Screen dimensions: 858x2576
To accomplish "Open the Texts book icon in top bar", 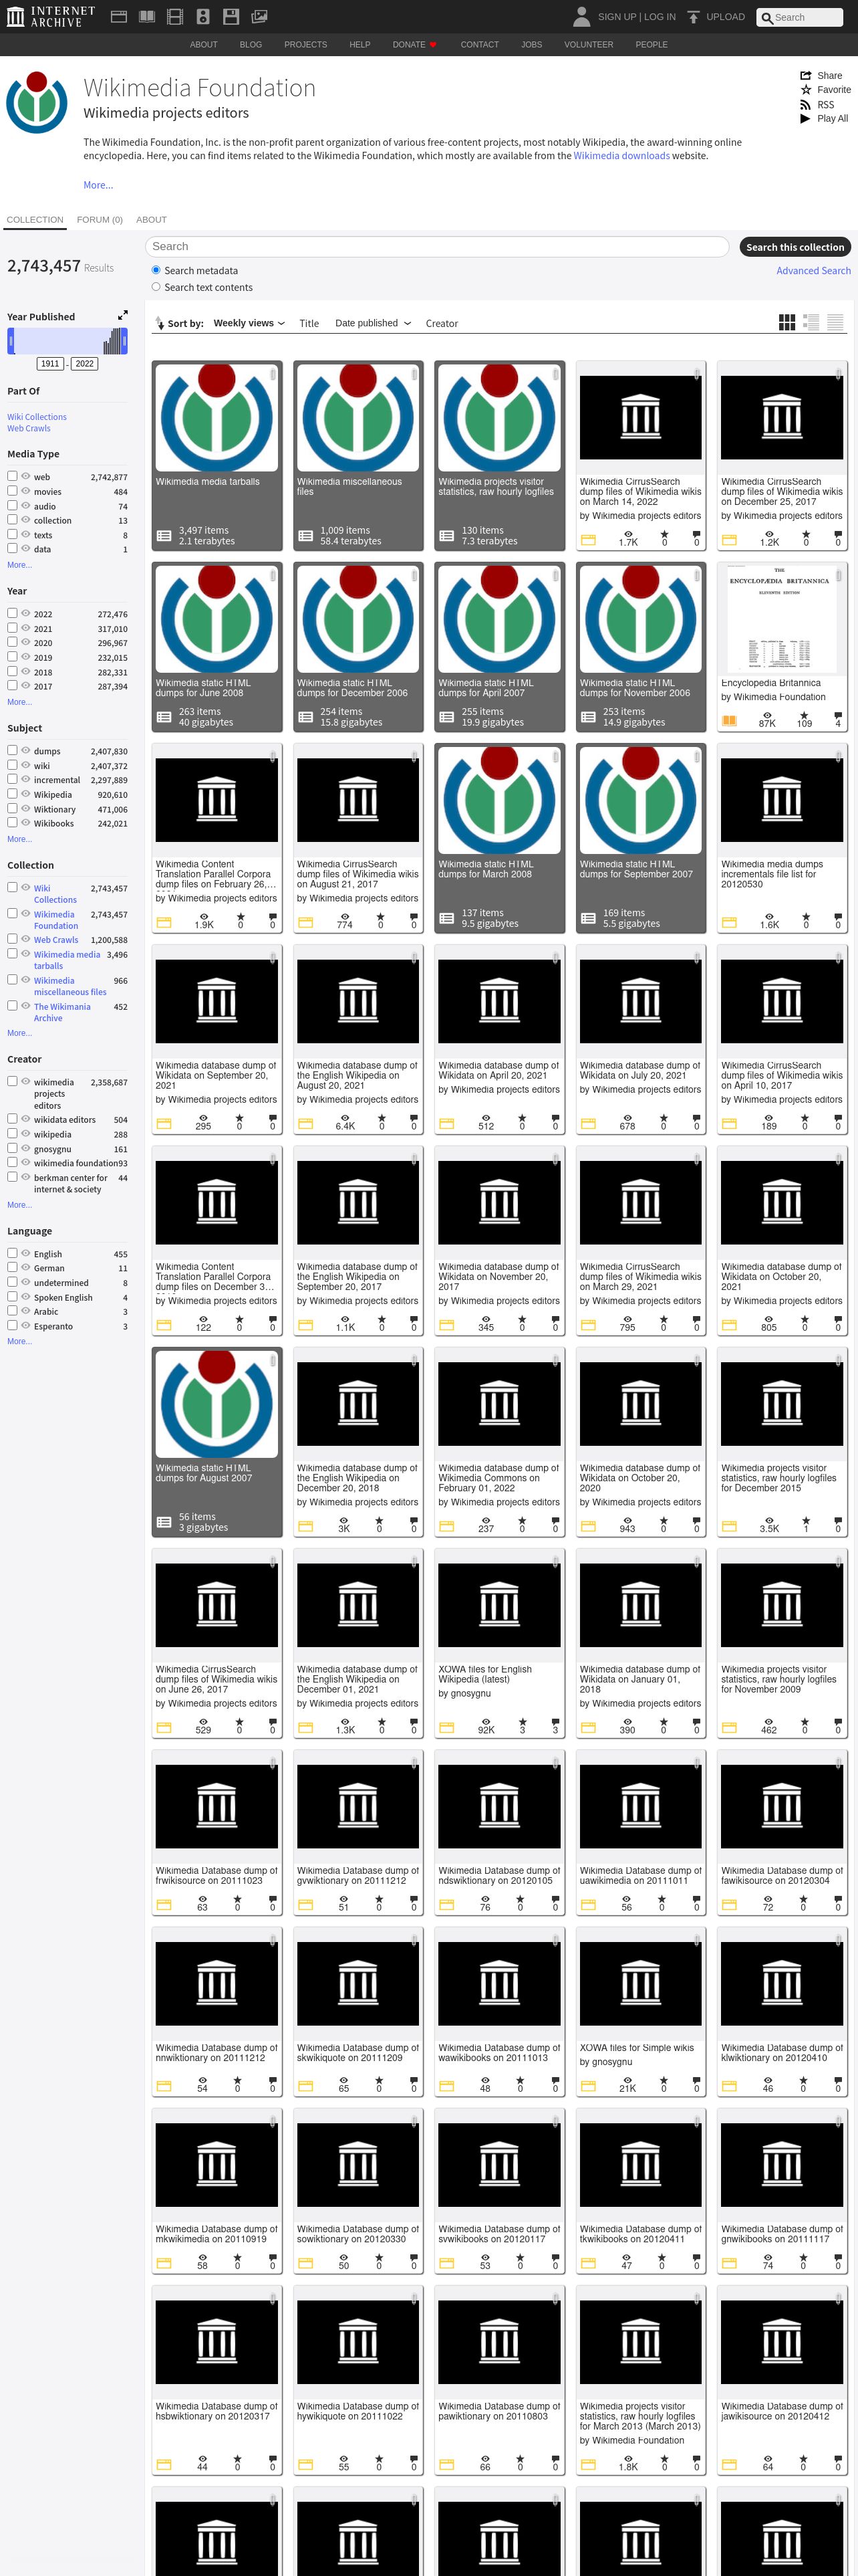I will pos(147,16).
